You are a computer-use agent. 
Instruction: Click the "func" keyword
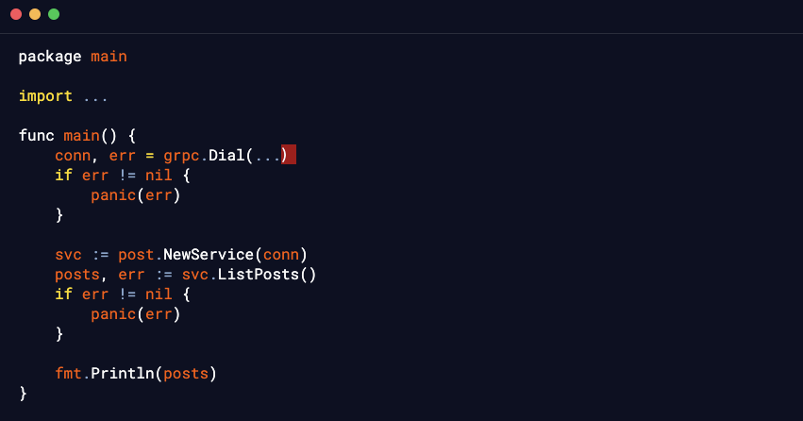[36, 136]
